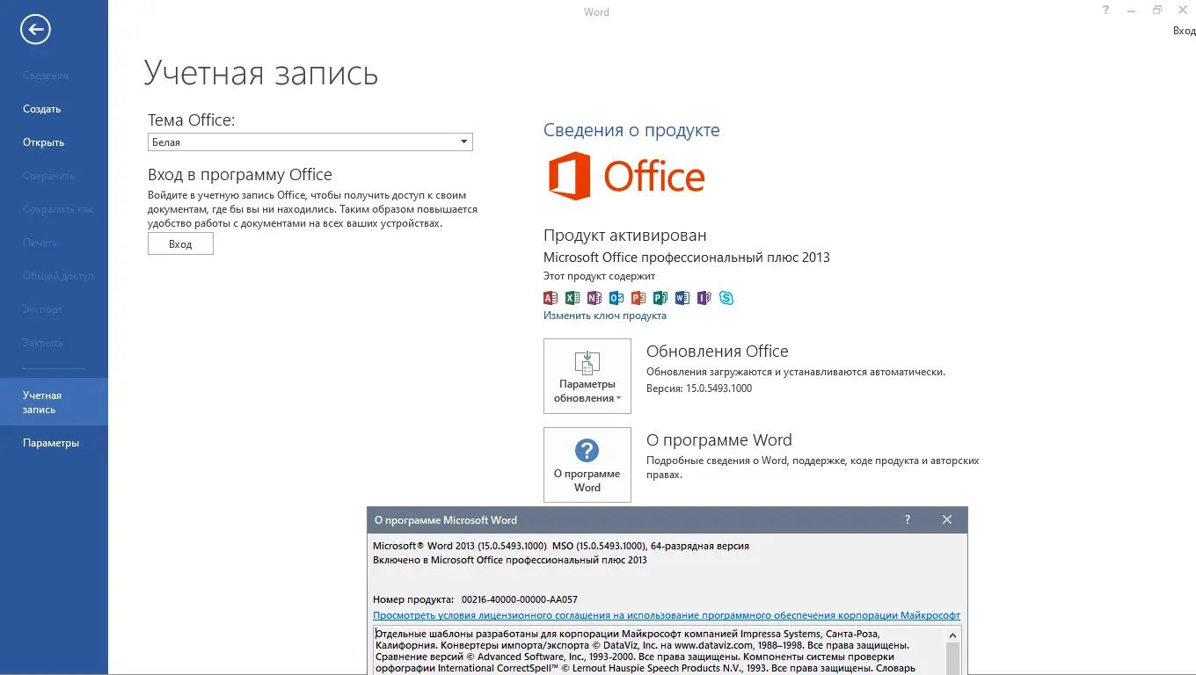Click the Вход link in the top-right corner
Viewport: 1196px width, 675px height.
tap(1184, 31)
